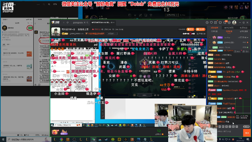Screen dimensions: 252x142
Task: Switch to the tab labeled 2.4万
Action: click(229, 28)
